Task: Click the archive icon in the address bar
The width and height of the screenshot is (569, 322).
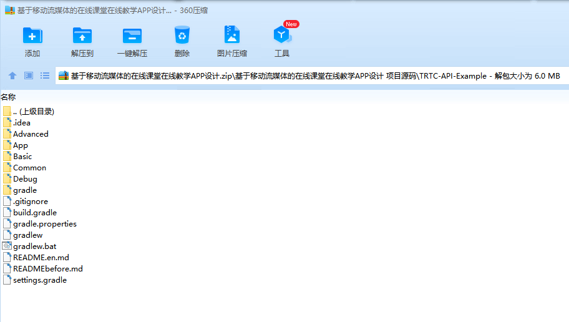Action: tap(64, 76)
